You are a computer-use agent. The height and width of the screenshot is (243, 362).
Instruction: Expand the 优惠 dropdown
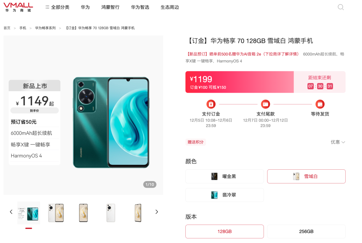click(x=338, y=142)
